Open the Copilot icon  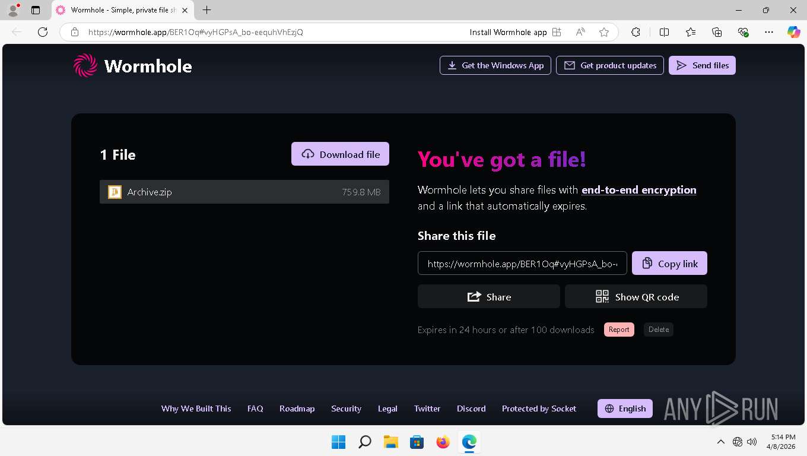(794, 32)
